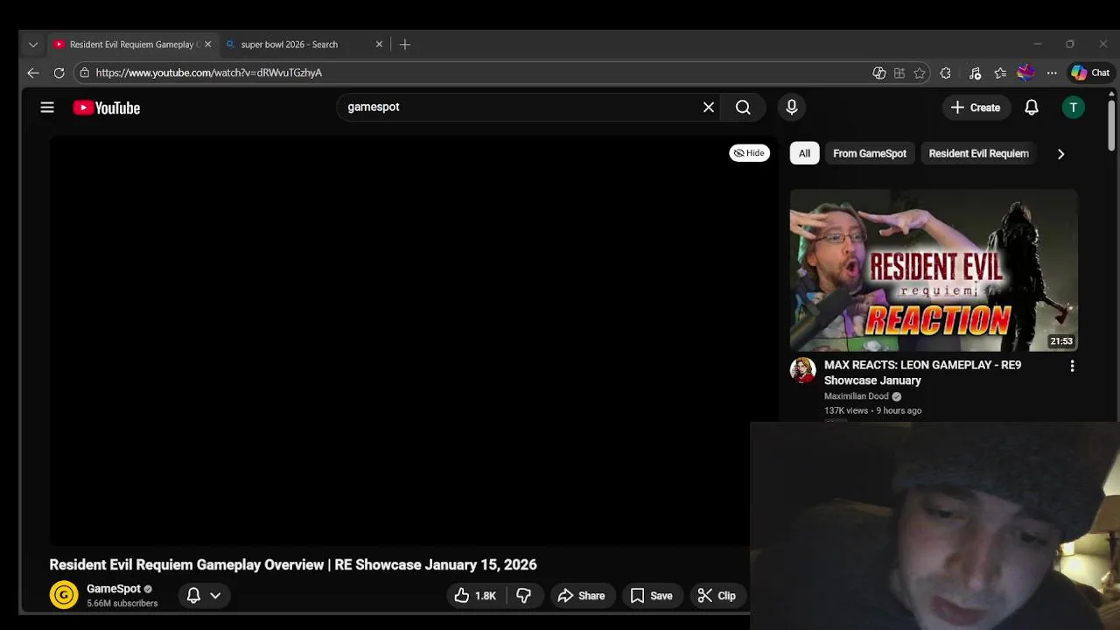Open the Copilot page icon in address bar
Viewport: 1120px width, 630px height.
pos(879,73)
